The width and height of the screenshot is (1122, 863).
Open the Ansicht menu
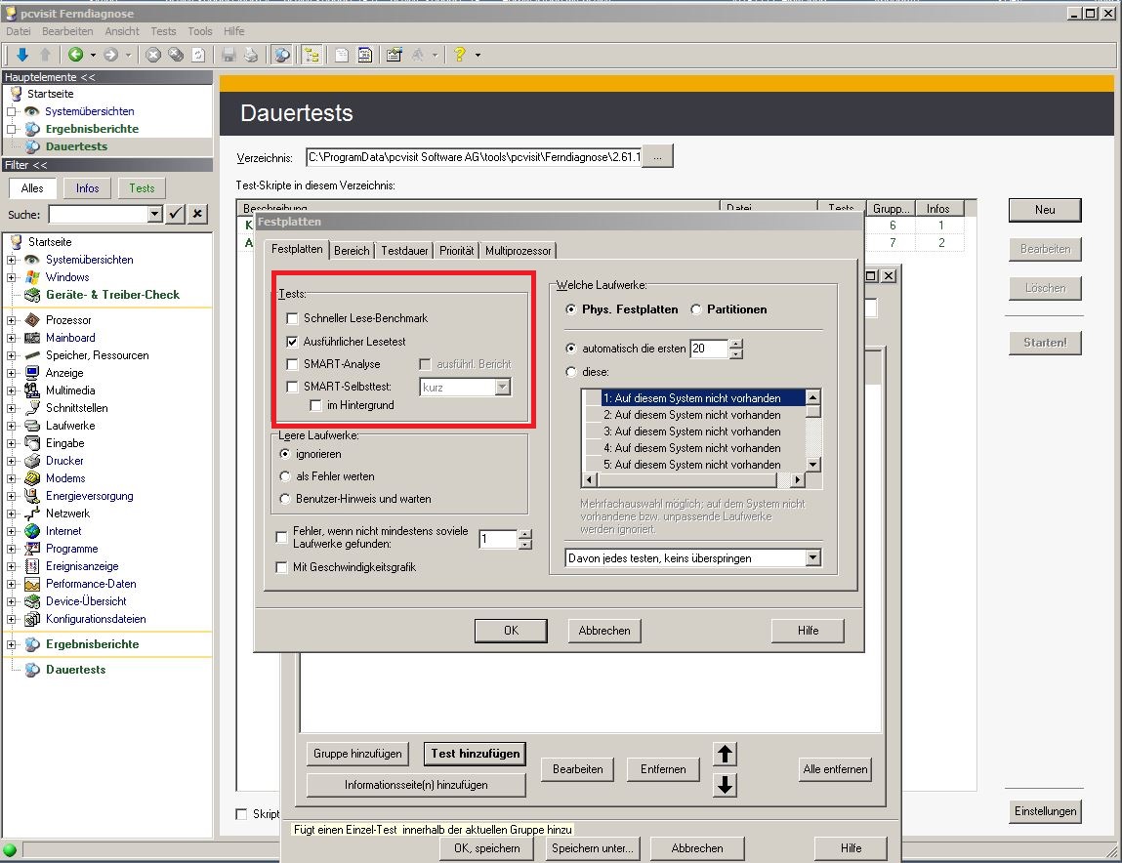[x=122, y=31]
